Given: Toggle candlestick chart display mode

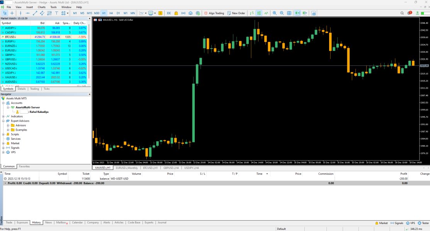Looking at the screenshot, I should 259,13.
